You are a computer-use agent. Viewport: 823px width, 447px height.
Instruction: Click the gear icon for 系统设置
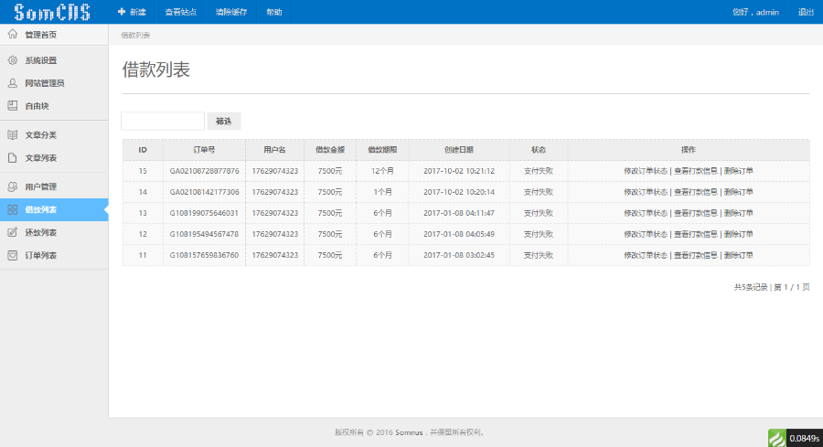(x=13, y=60)
